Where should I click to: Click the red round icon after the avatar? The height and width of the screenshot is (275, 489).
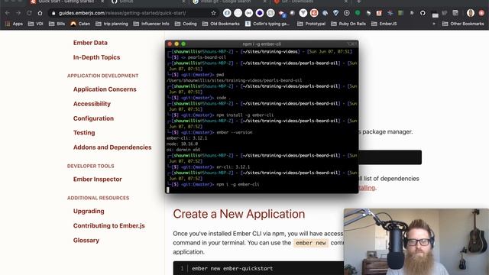point(481,13)
